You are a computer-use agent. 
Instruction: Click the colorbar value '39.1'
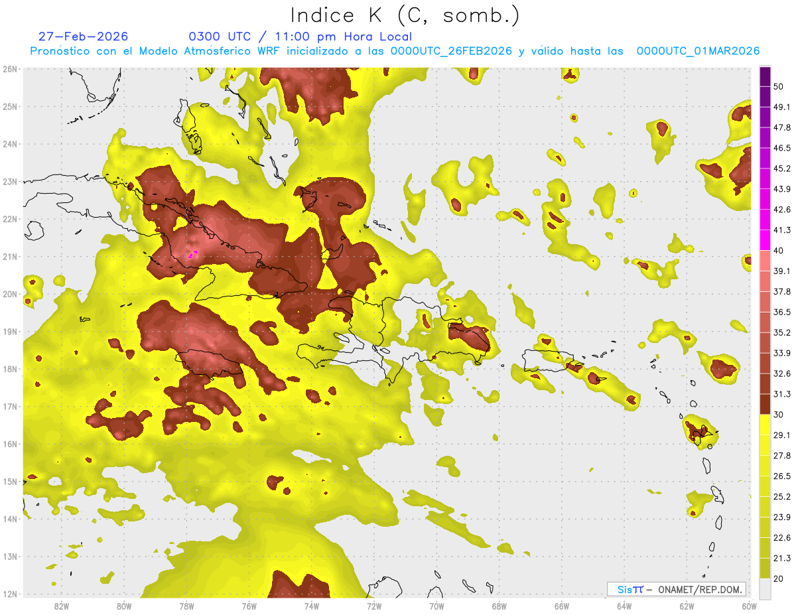(x=783, y=271)
